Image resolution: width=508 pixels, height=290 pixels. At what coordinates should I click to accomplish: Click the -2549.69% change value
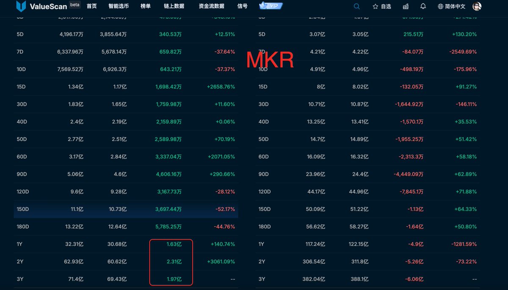pos(463,52)
